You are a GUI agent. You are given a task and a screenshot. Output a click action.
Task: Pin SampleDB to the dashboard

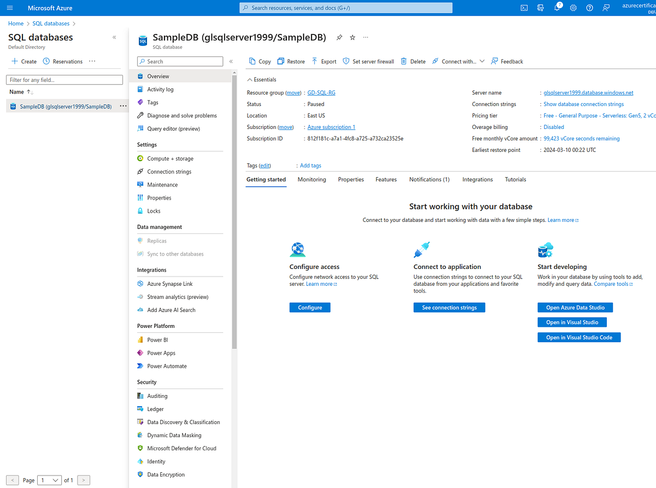point(339,37)
